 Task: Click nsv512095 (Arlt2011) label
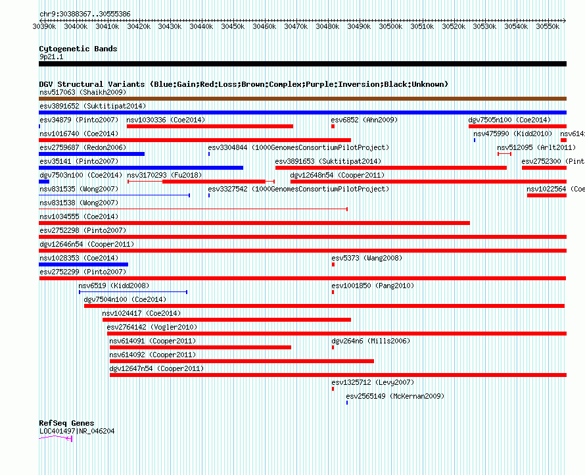pyautogui.click(x=536, y=147)
